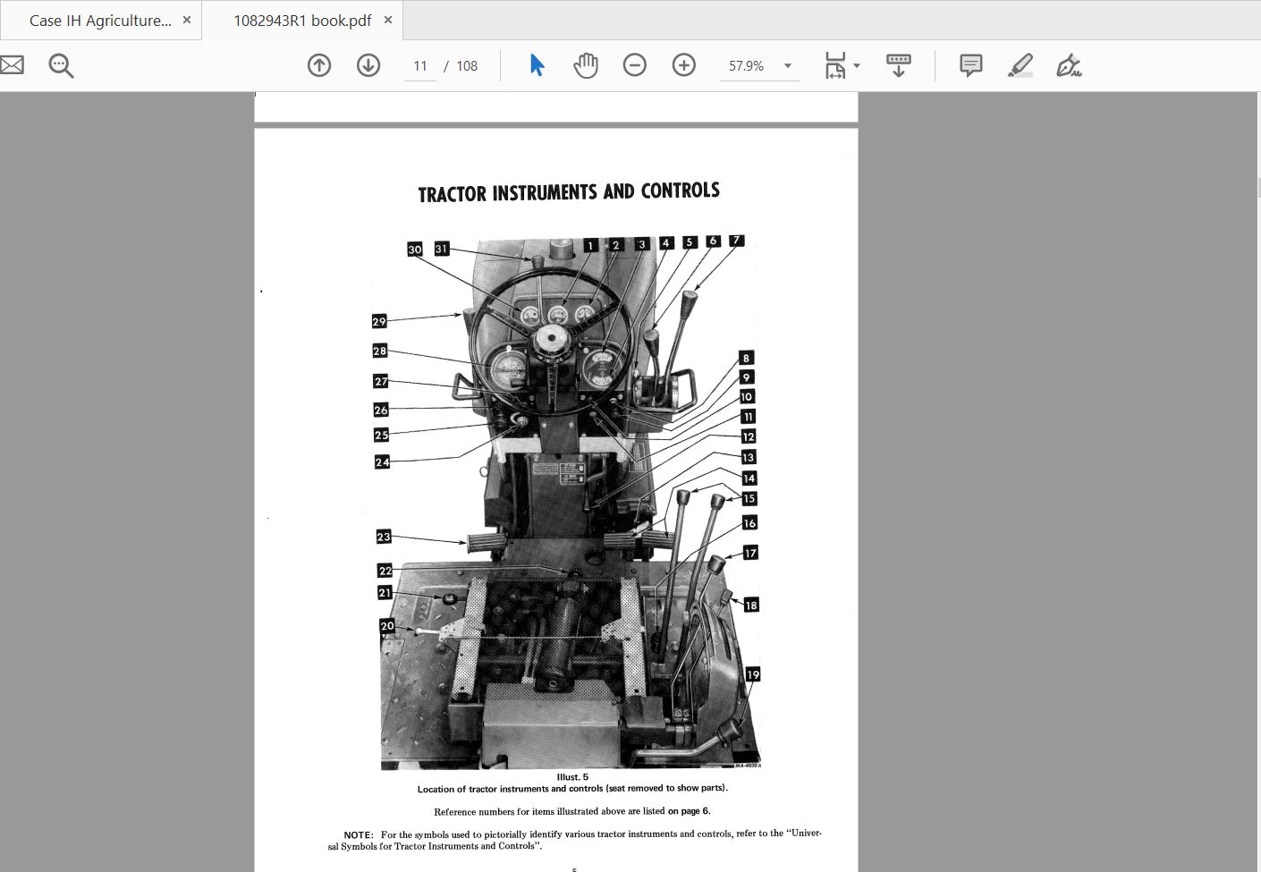Open the find text search tool
Screen dimensions: 1261x872
61,65
